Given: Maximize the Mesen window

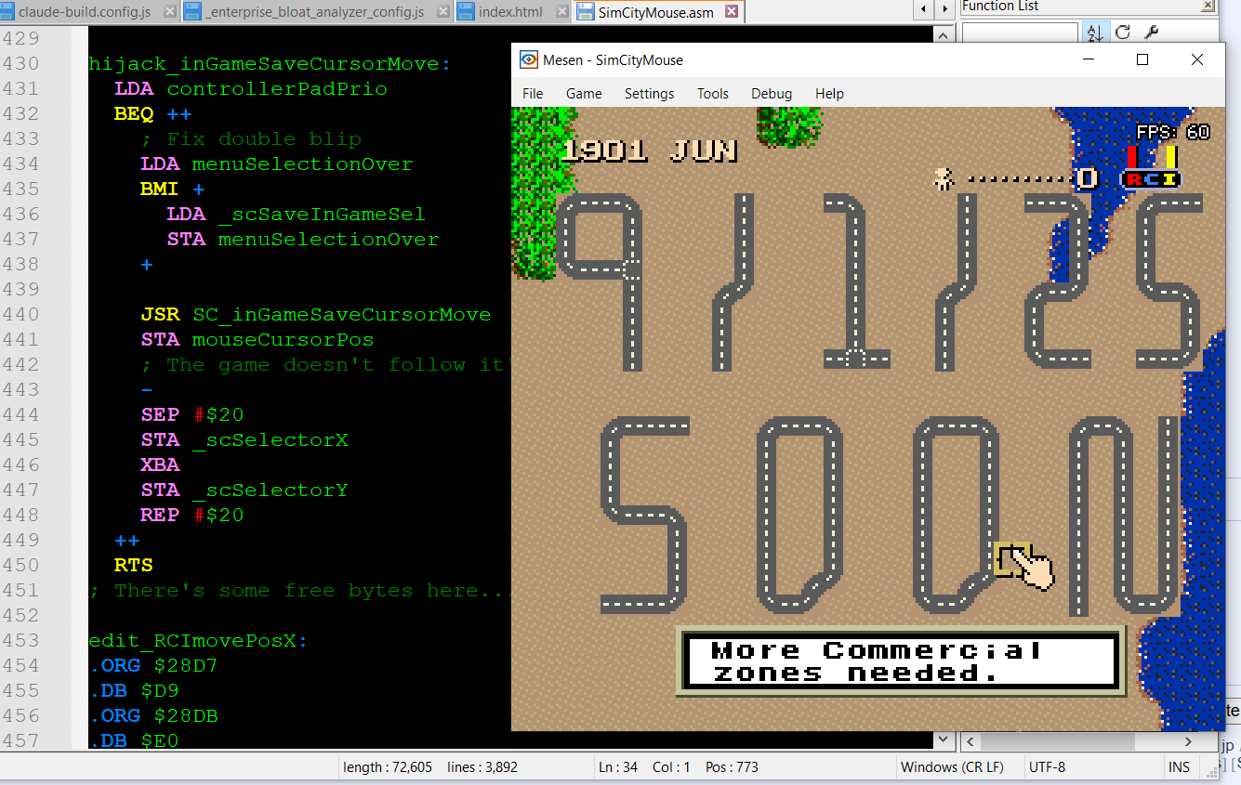Looking at the screenshot, I should click(1142, 59).
